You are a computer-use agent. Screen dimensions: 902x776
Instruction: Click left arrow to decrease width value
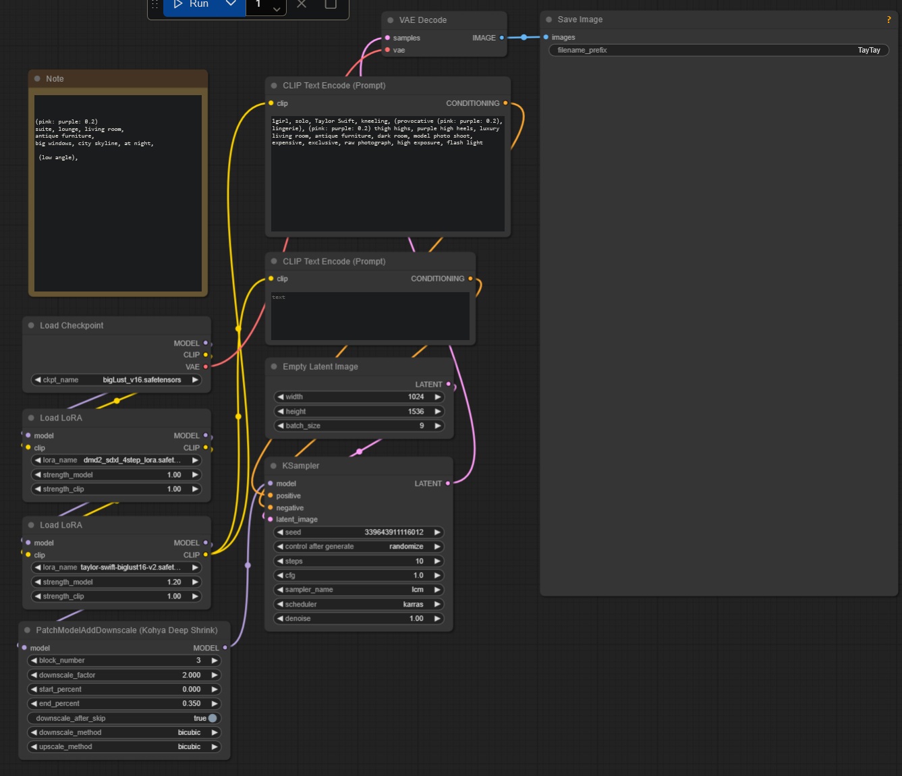click(280, 397)
